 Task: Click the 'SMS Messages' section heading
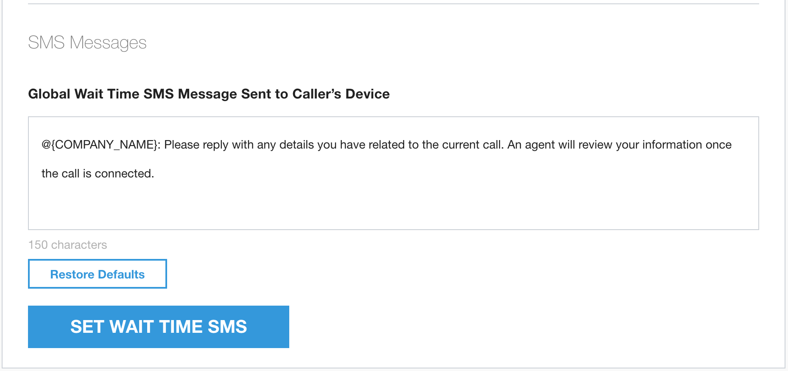(x=87, y=42)
